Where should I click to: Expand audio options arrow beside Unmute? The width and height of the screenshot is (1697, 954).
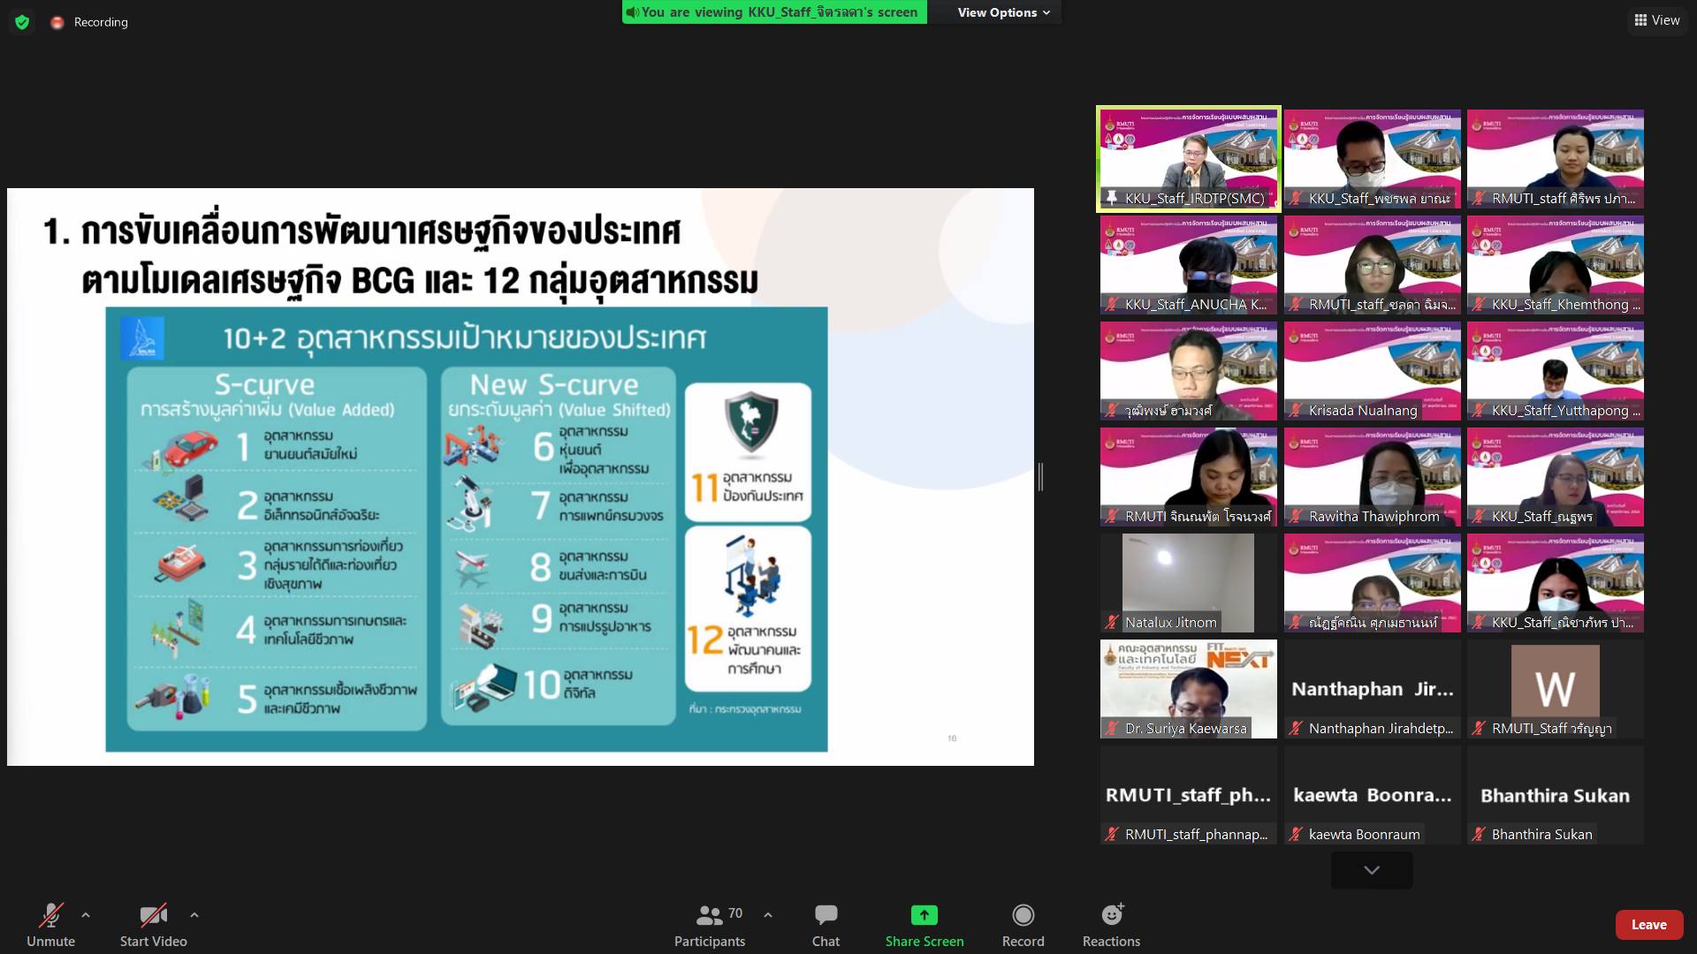pos(86,915)
